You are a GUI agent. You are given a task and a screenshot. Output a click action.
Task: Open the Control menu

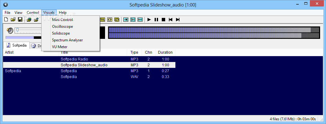(x=33, y=13)
